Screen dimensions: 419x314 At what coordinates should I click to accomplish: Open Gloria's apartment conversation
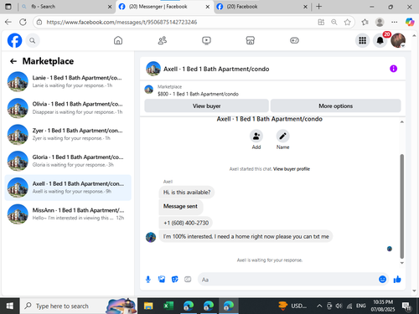(x=68, y=161)
